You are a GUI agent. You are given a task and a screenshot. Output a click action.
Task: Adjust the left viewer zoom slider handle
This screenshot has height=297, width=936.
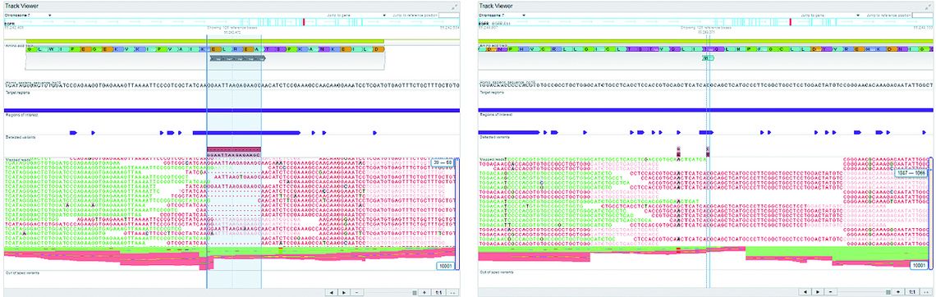click(x=415, y=292)
